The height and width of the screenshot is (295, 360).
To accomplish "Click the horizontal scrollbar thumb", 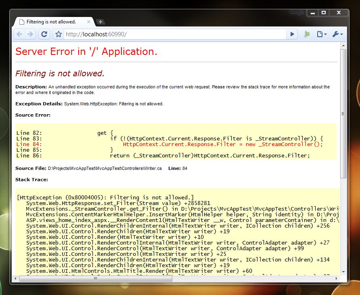I will pos(96,279).
